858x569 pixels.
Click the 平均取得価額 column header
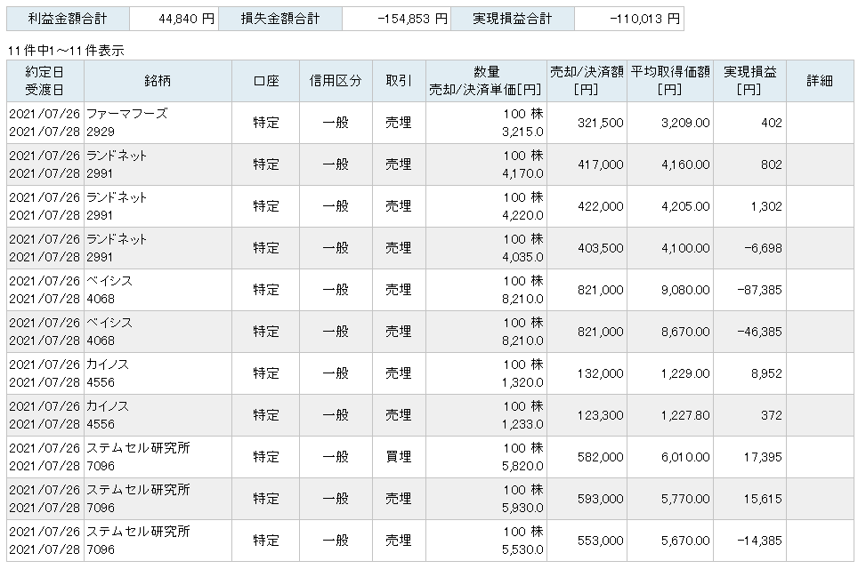[x=670, y=81]
